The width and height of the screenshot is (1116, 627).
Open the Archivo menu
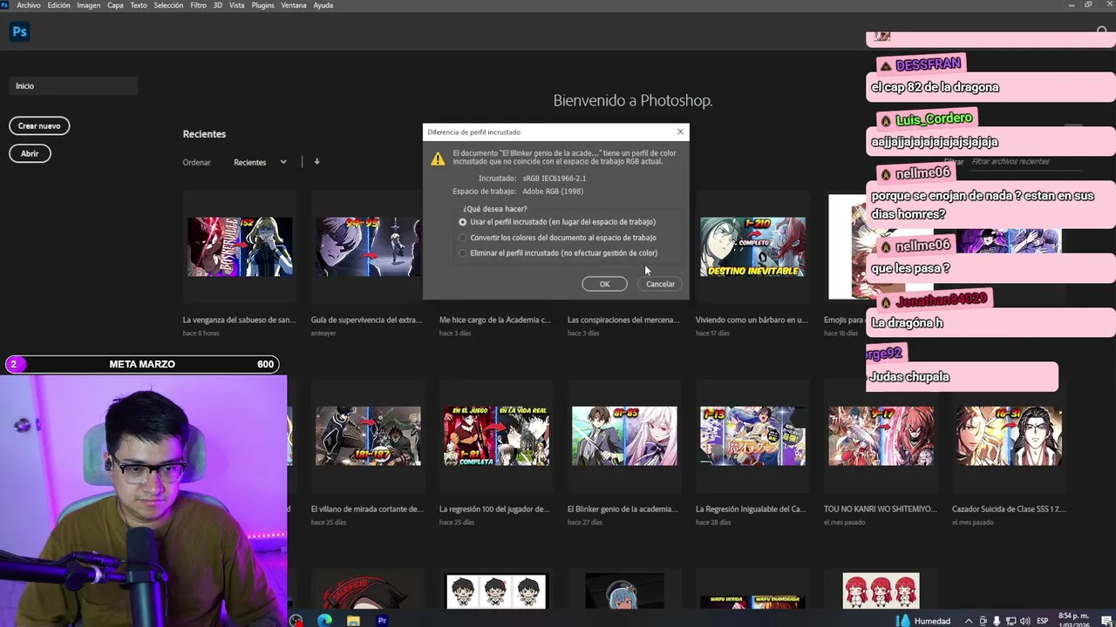(28, 5)
